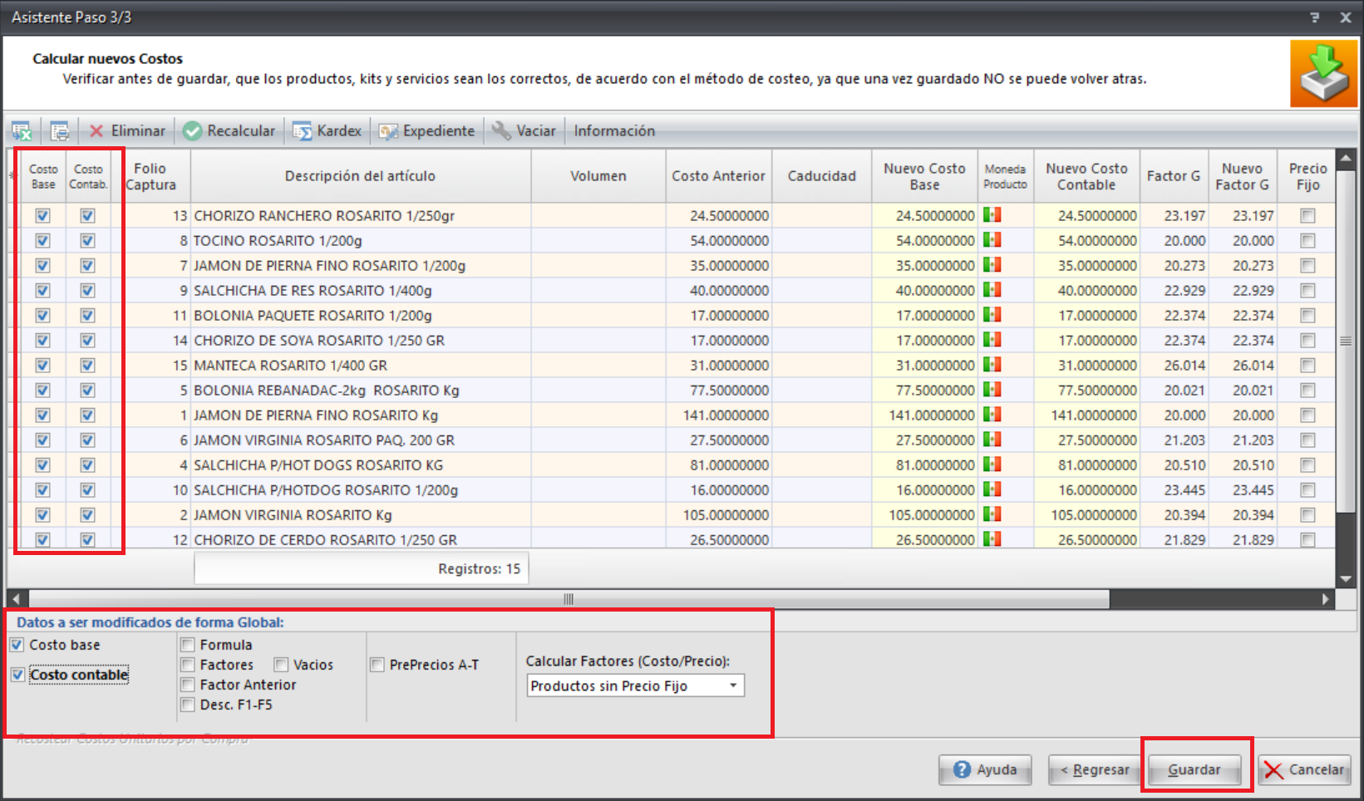Check the Formula checkbox

(x=187, y=644)
